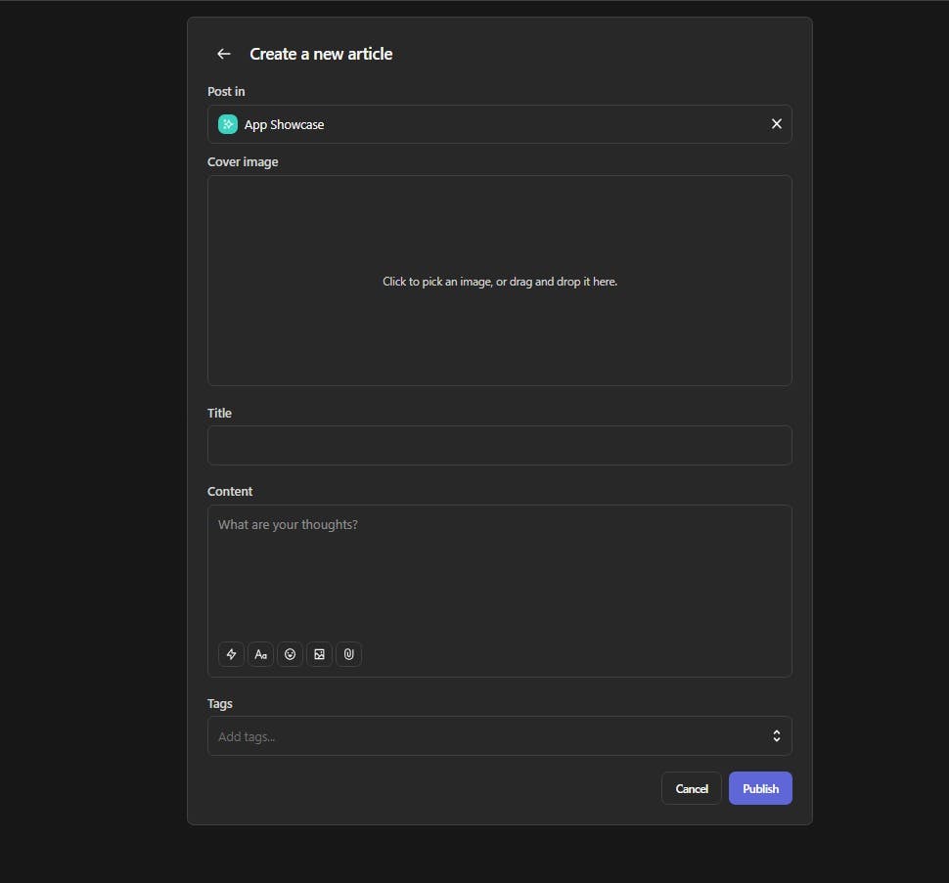
Task: Click the teal App Showcase space icon
Action: coord(228,124)
